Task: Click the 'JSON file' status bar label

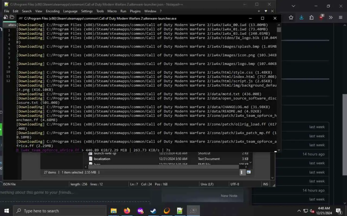Action: (x=9, y=184)
